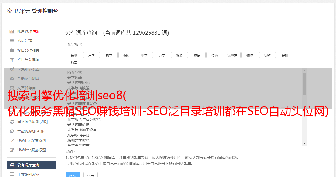Screen dimensions: 336x177
Task: Click the UWriter深度原创 edit icon
Action: 12,141
